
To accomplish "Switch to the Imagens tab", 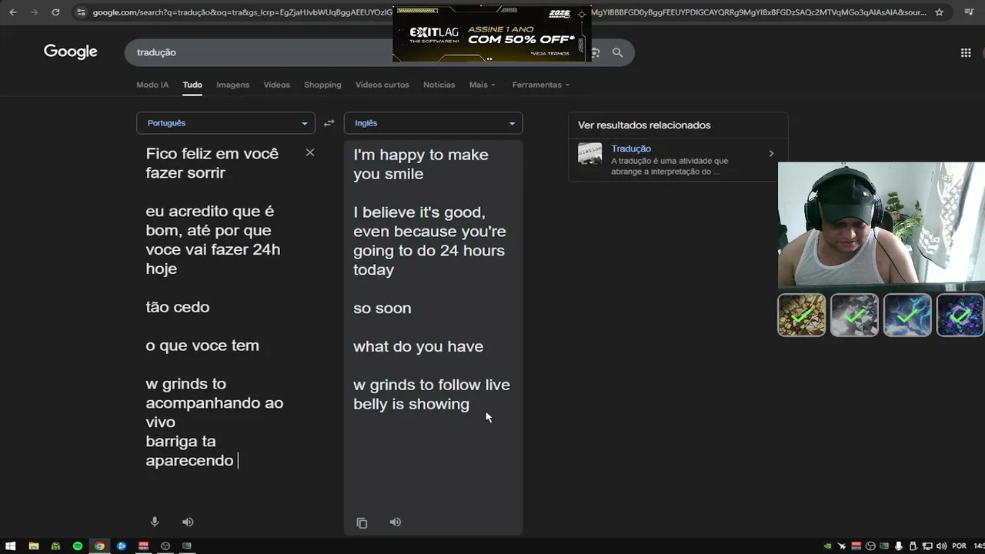I will 232,85.
